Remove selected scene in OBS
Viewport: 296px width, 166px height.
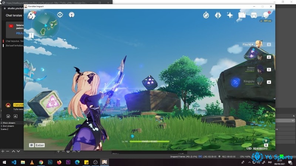(x=7, y=151)
